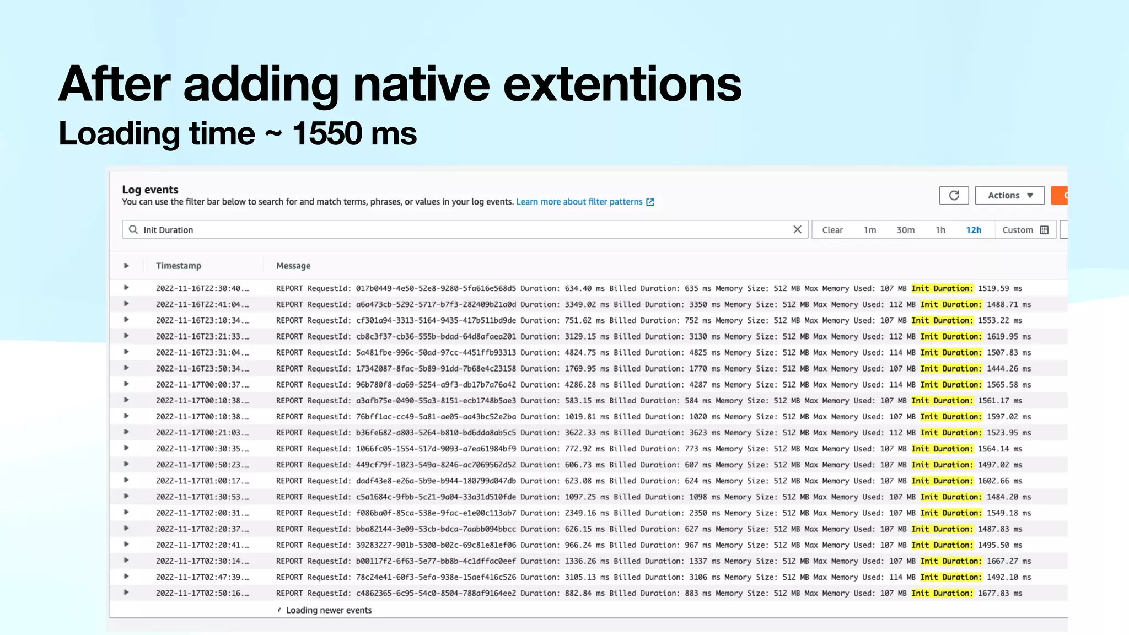
Task: Open the Custom time range picker
Action: tap(1025, 230)
